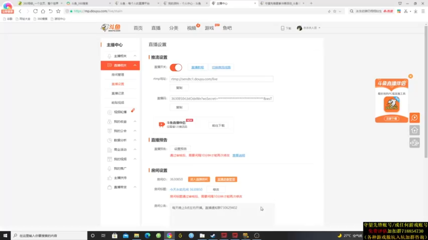Viewport: 428px width, 240px height.
Task: Toggle the 直播开关 live switch
Action: tap(176, 67)
